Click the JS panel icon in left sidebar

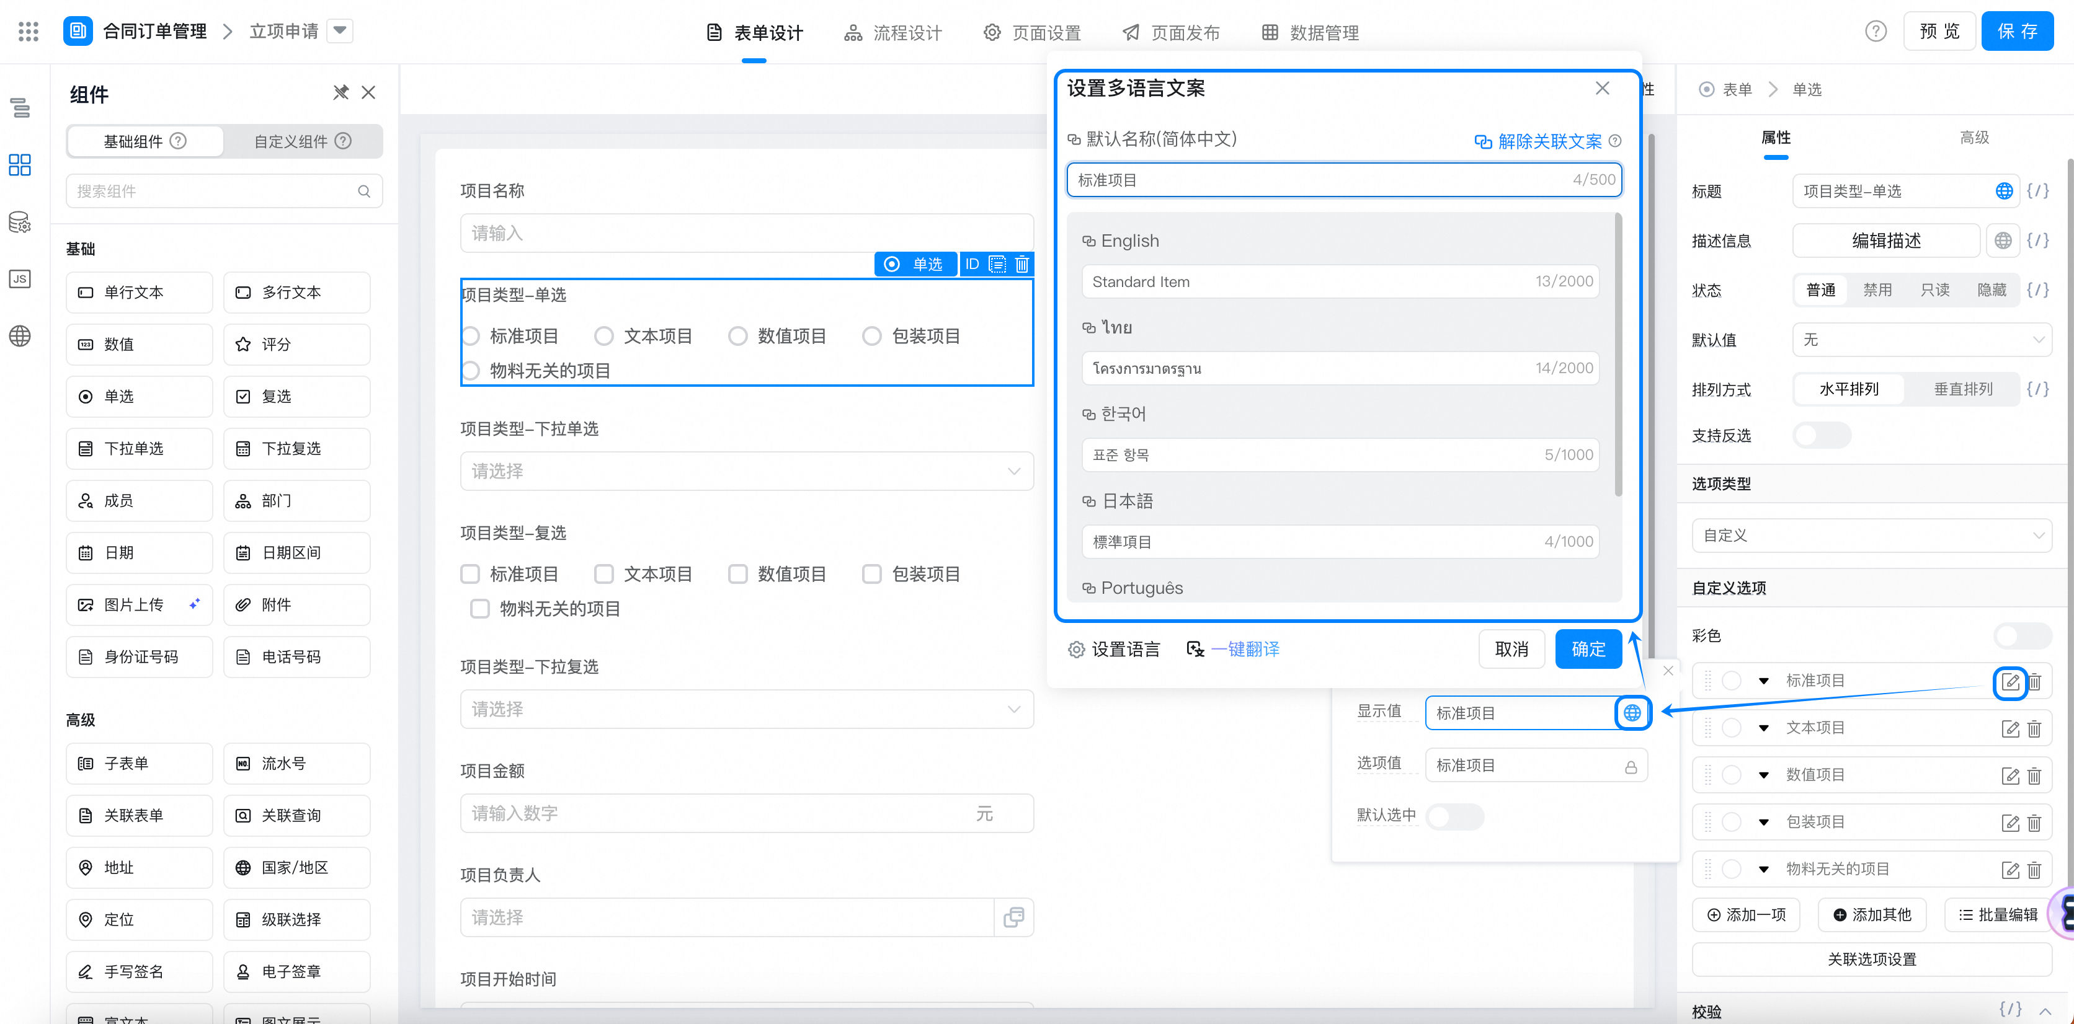tap(20, 279)
